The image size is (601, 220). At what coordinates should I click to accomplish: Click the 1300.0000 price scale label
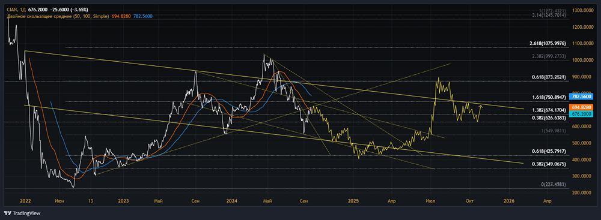(x=582, y=10)
